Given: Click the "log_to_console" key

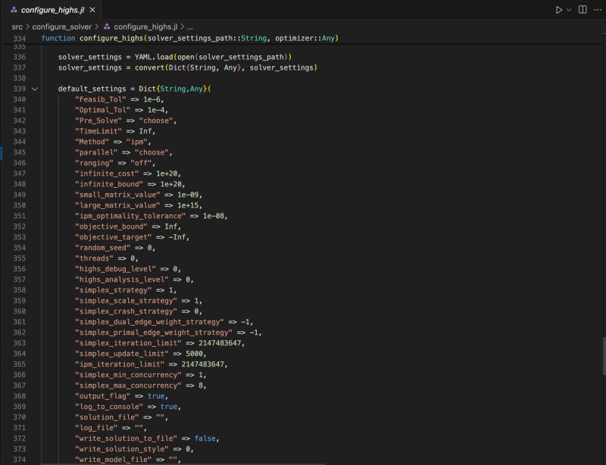Looking at the screenshot, I should pos(109,407).
